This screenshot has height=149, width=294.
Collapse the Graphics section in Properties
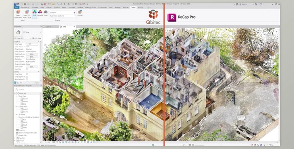click(39, 41)
